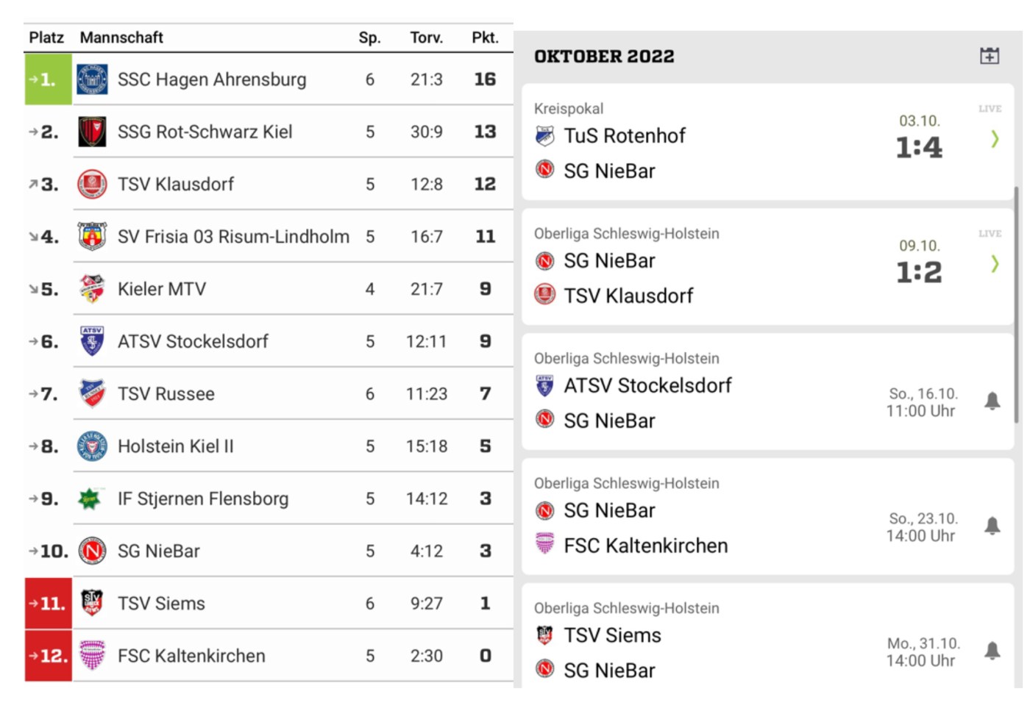Expand SG NieBar vs TSV Klausdorf chevron
1030x711 pixels.
pos(995,263)
